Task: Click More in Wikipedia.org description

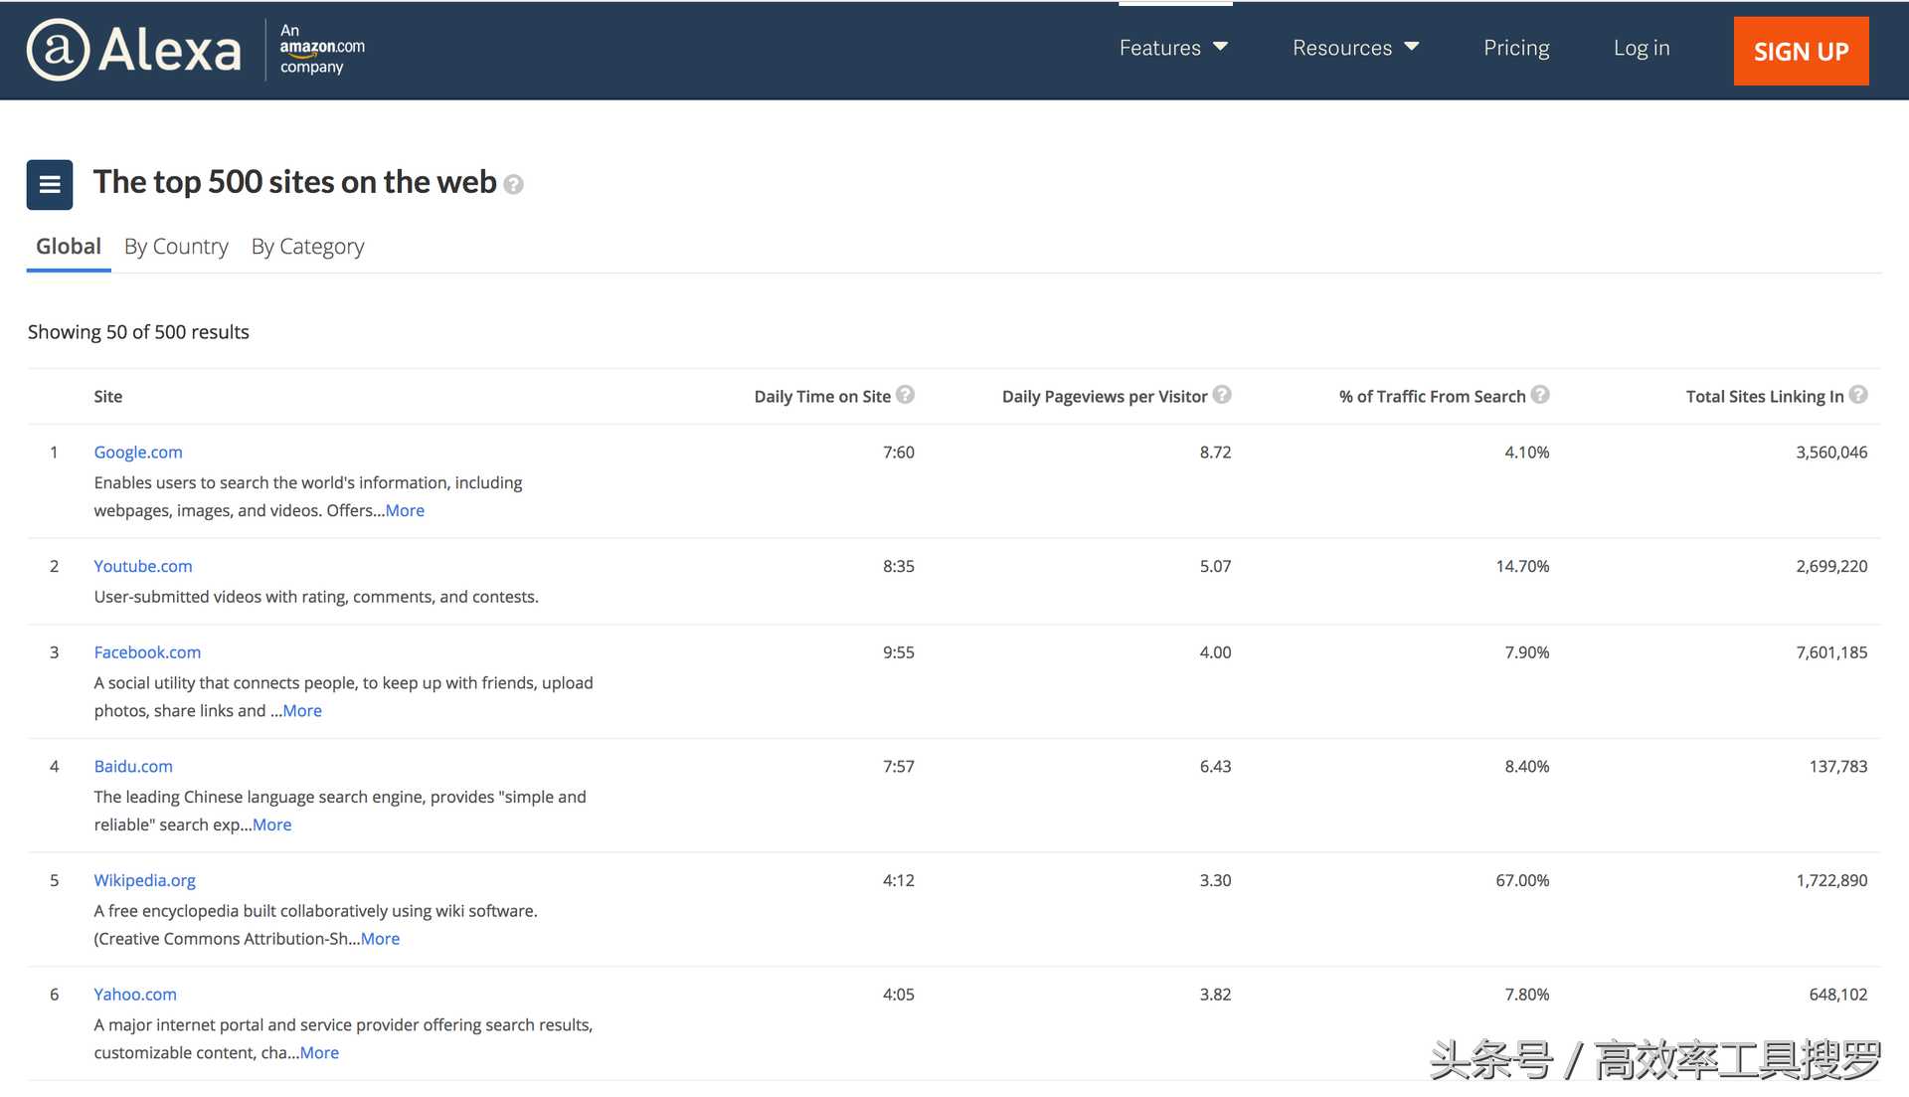Action: (x=380, y=938)
